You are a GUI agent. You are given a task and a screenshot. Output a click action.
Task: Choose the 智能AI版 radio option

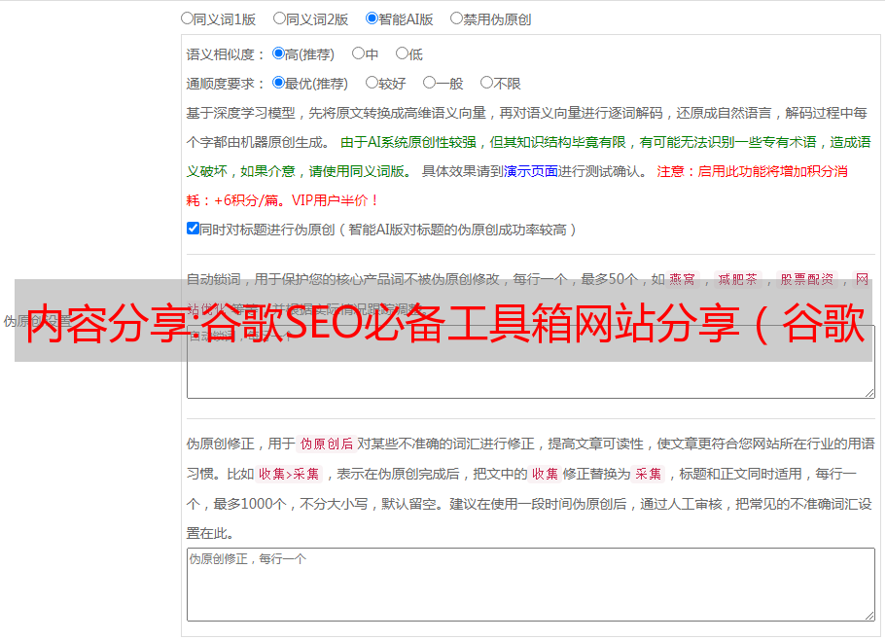pos(372,18)
